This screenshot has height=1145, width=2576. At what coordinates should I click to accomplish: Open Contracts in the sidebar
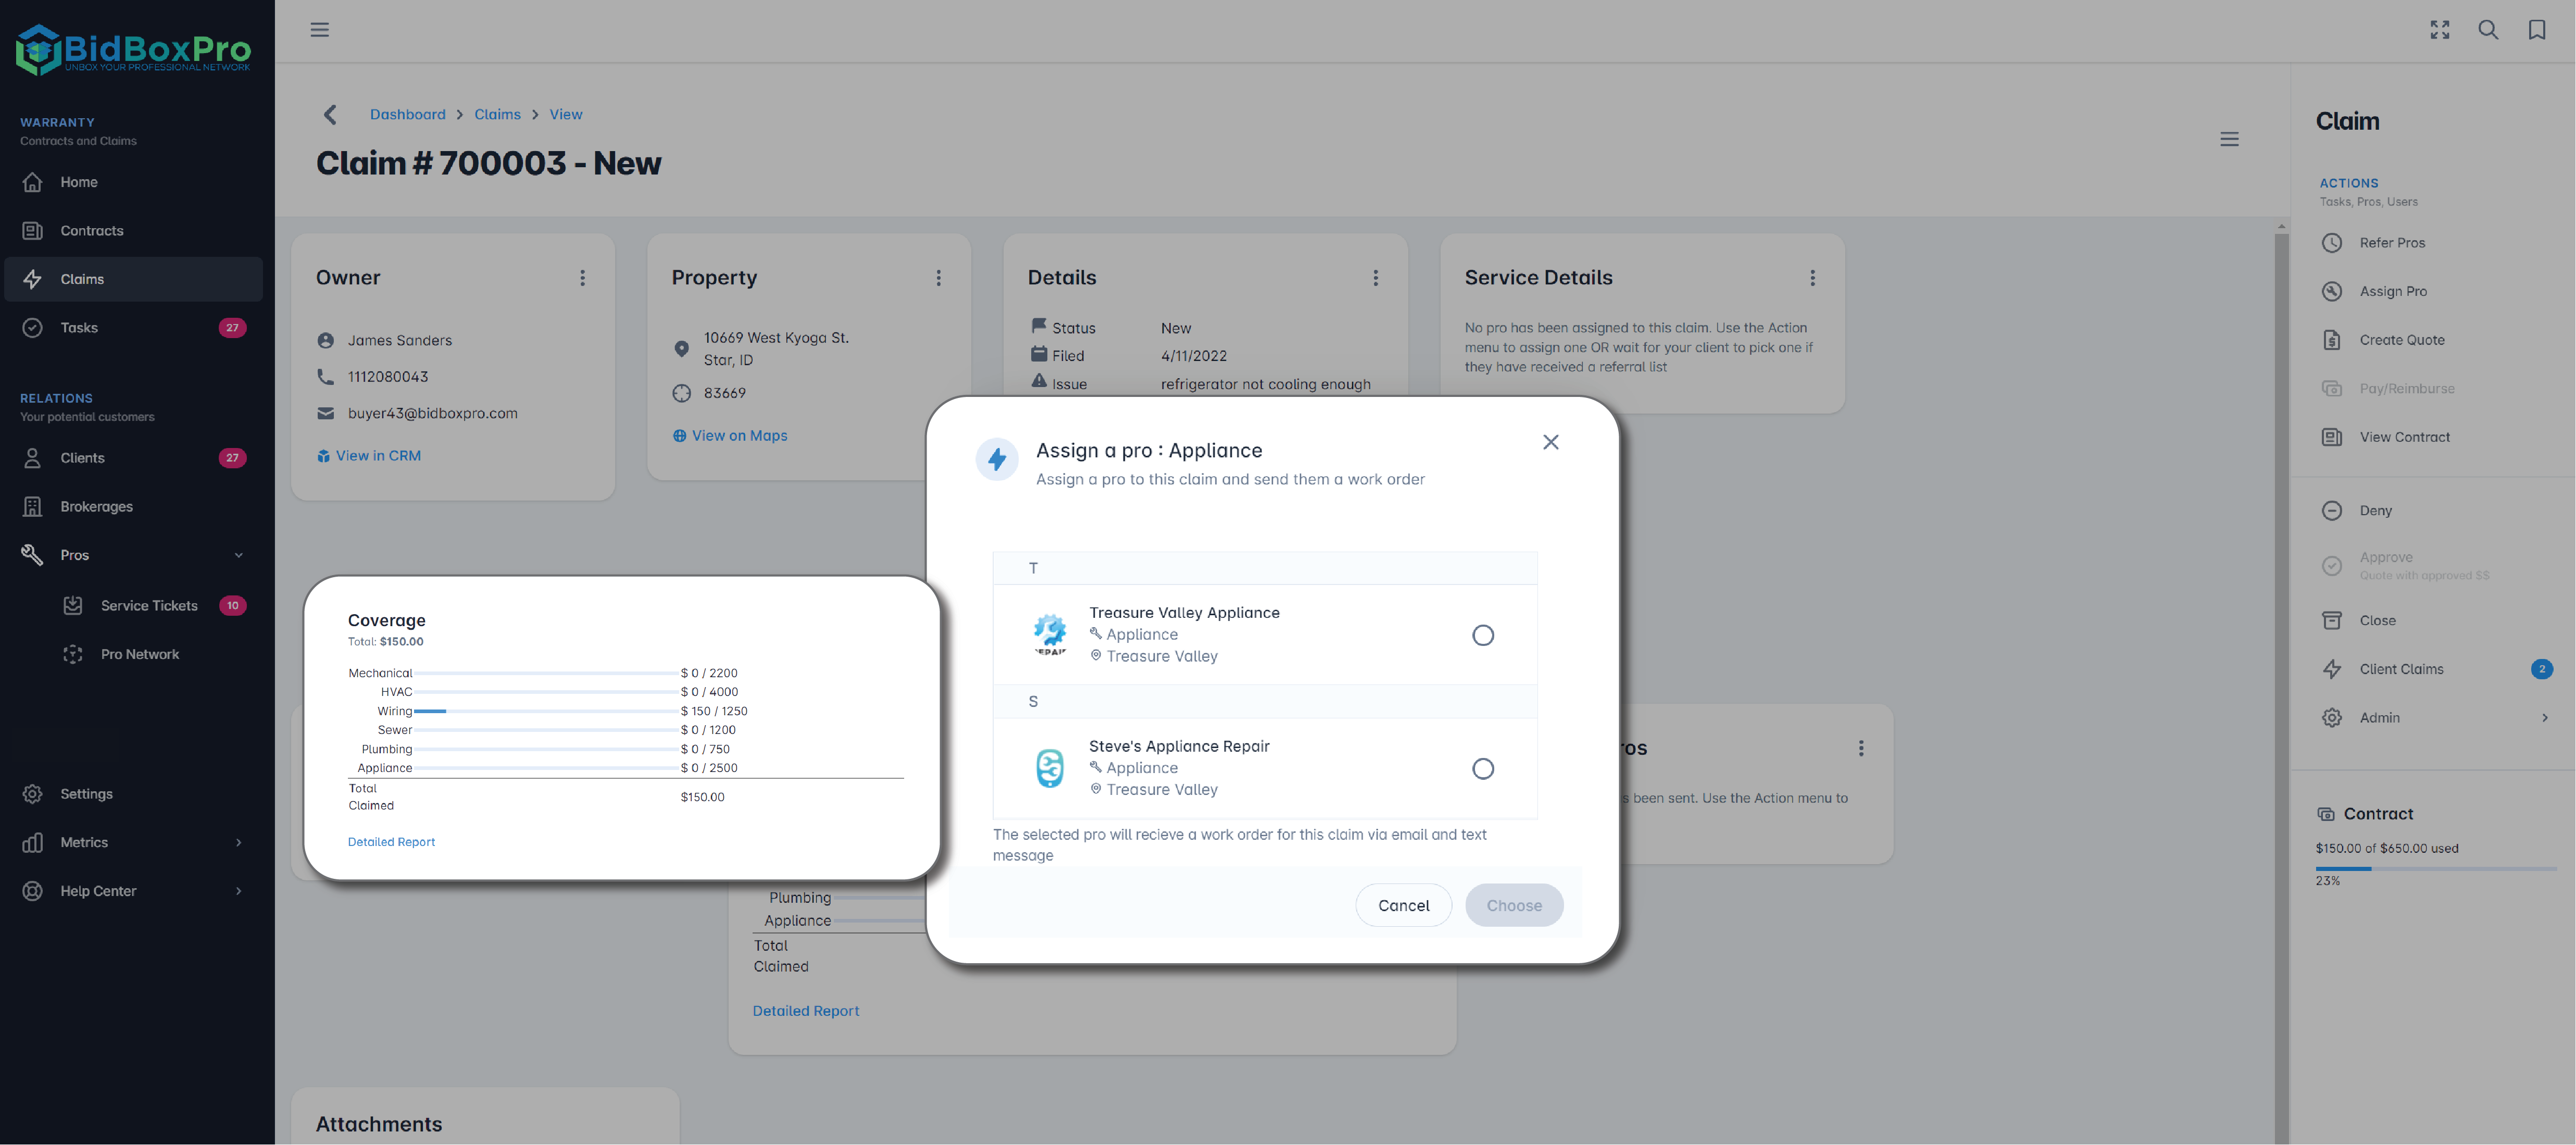pyautogui.click(x=92, y=231)
